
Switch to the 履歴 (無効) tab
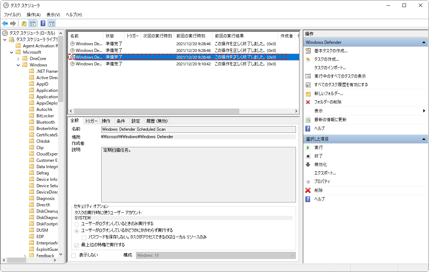[157, 121]
